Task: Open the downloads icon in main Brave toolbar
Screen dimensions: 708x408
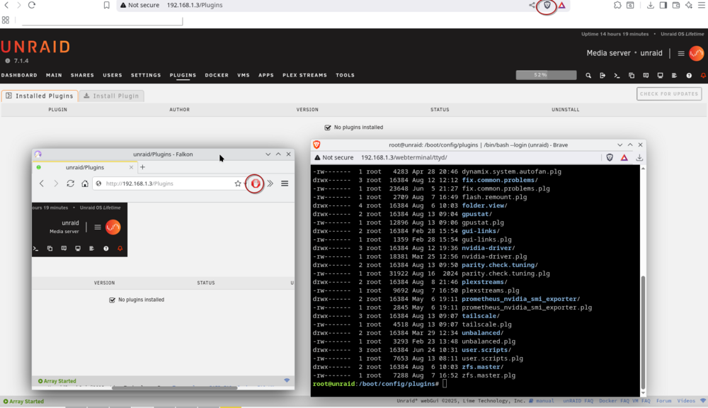Action: [x=650, y=6]
